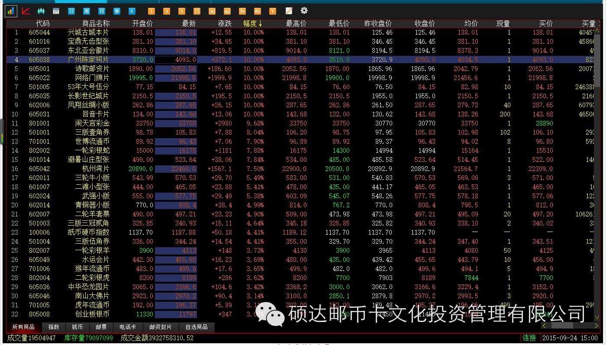The height and width of the screenshot is (345, 606).
Task: Select the 东北亚会徽片 row
Action: pos(301,51)
